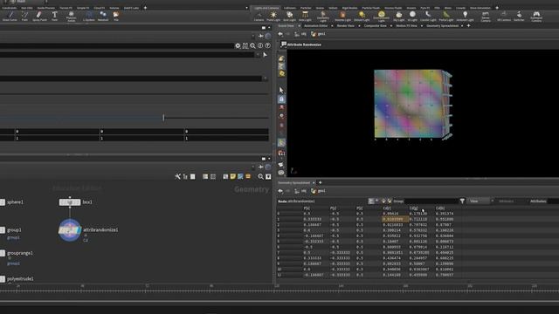Add an Area Light from the shelf
The image size is (559, 314).
tap(305, 17)
